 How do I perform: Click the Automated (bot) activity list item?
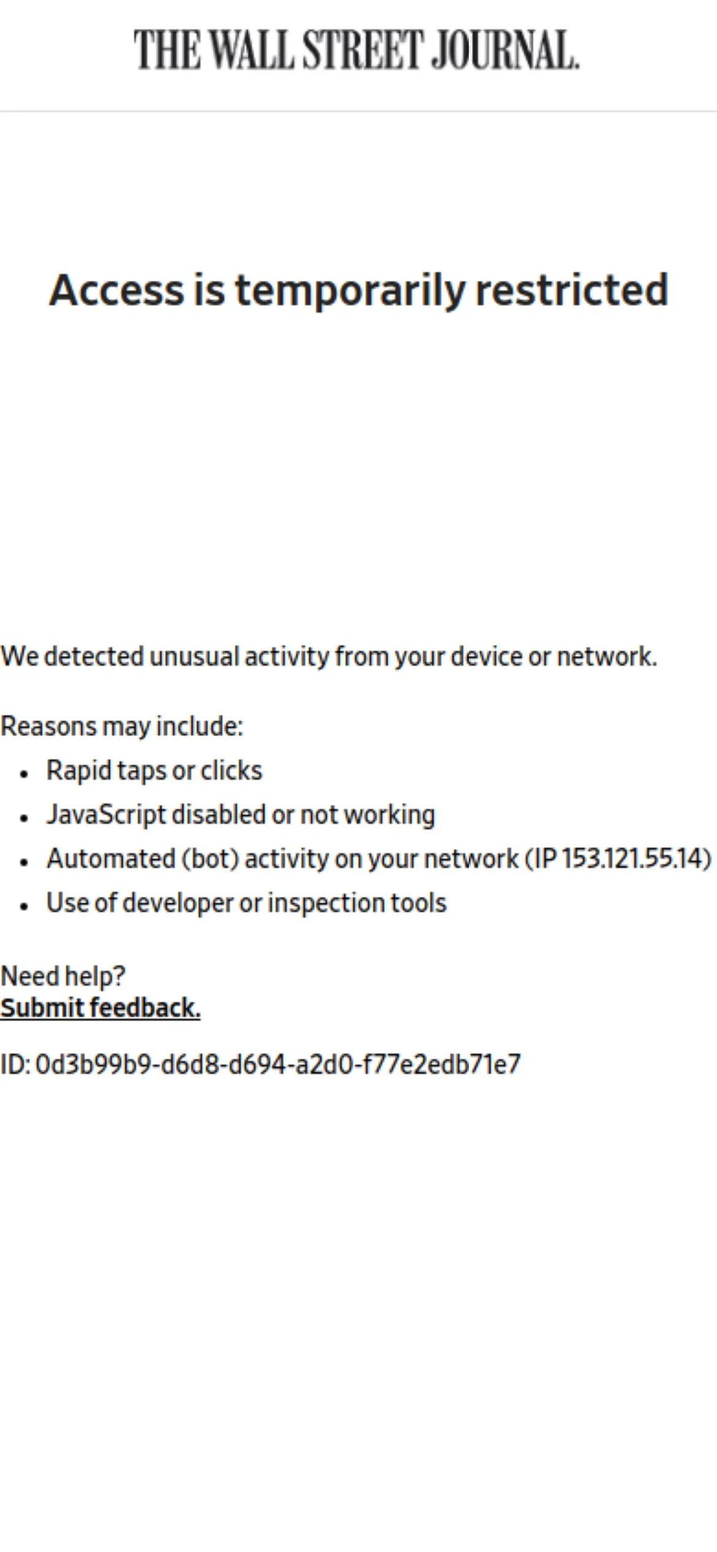379,859
